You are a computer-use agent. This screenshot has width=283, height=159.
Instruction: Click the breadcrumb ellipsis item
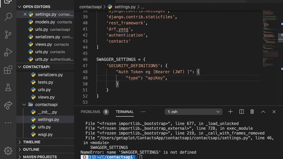pos(142,7)
